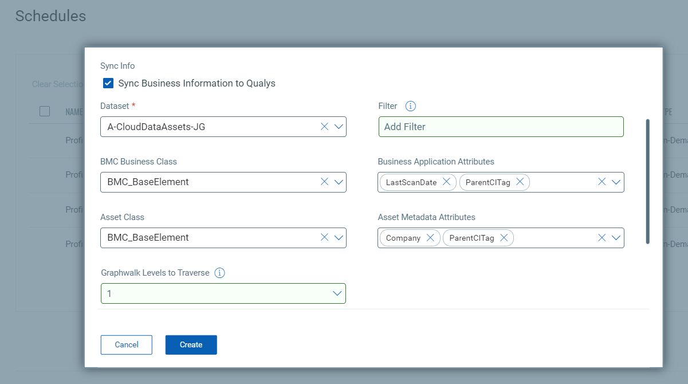Uncheck Sync Business Information to Qualys

click(108, 83)
